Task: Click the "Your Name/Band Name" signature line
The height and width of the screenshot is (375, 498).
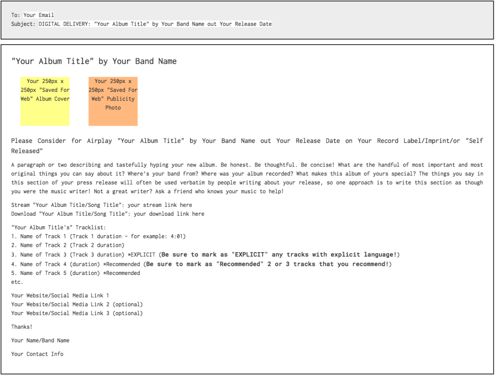Action: (40, 341)
